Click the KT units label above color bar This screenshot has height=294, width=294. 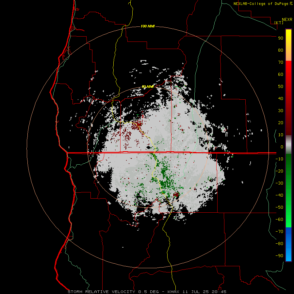279,23
